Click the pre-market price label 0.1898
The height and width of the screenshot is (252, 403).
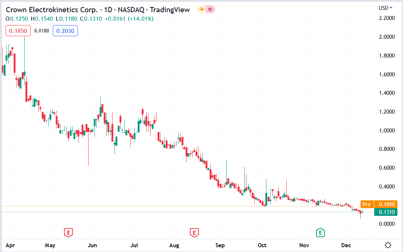[x=386, y=204]
